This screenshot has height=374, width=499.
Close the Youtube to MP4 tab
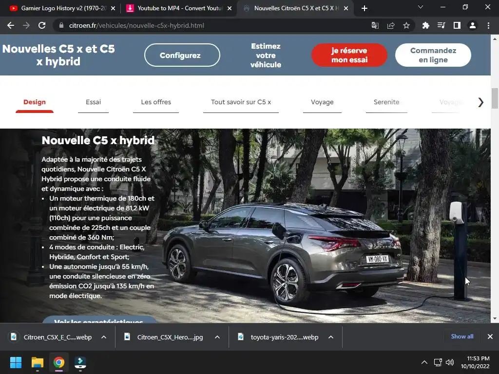230,8
